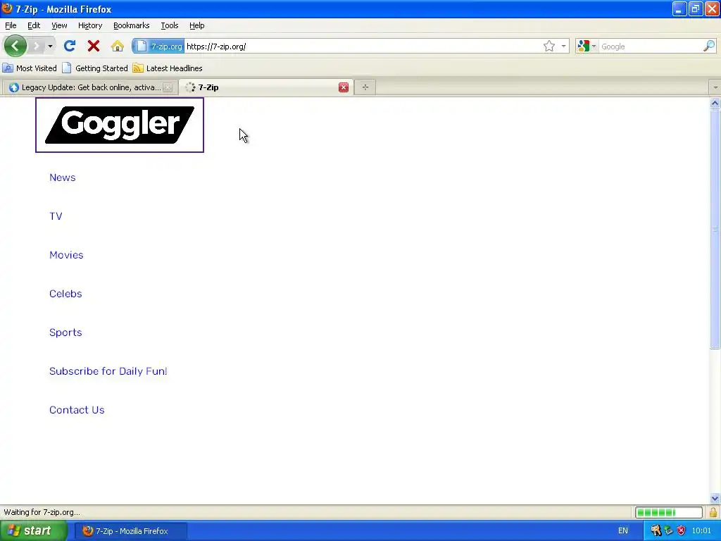This screenshot has width=721, height=541.
Task: Click the 7-zip.org site identity button
Action: pos(158,46)
